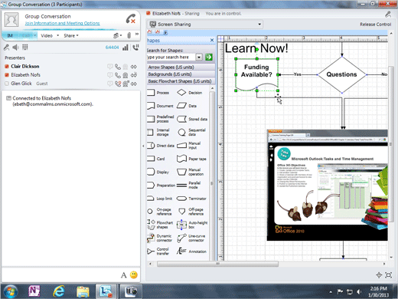Select the Decision shape stencil

(x=190, y=93)
